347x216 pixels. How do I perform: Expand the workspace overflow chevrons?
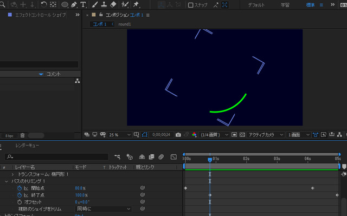point(332,5)
